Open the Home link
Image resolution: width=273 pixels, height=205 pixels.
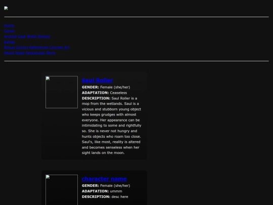click(9, 26)
